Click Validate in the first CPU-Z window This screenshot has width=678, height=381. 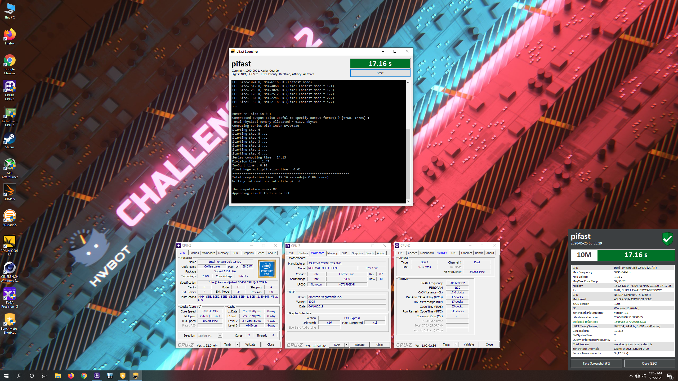[x=250, y=344]
